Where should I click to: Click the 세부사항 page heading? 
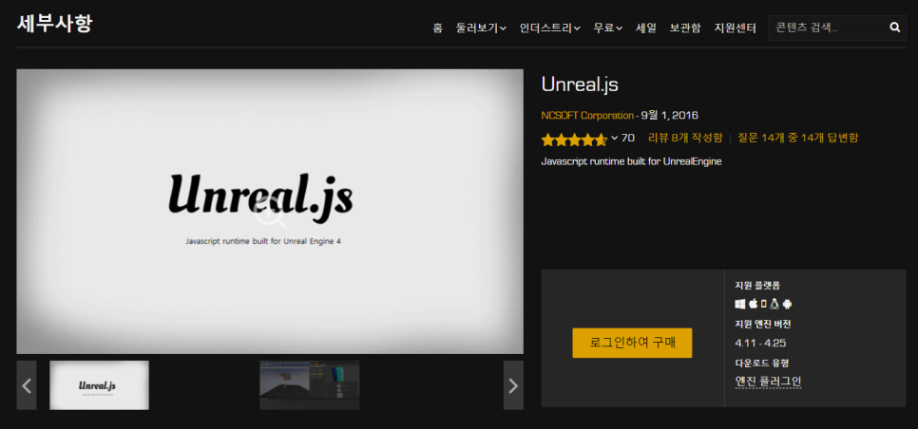pos(54,24)
